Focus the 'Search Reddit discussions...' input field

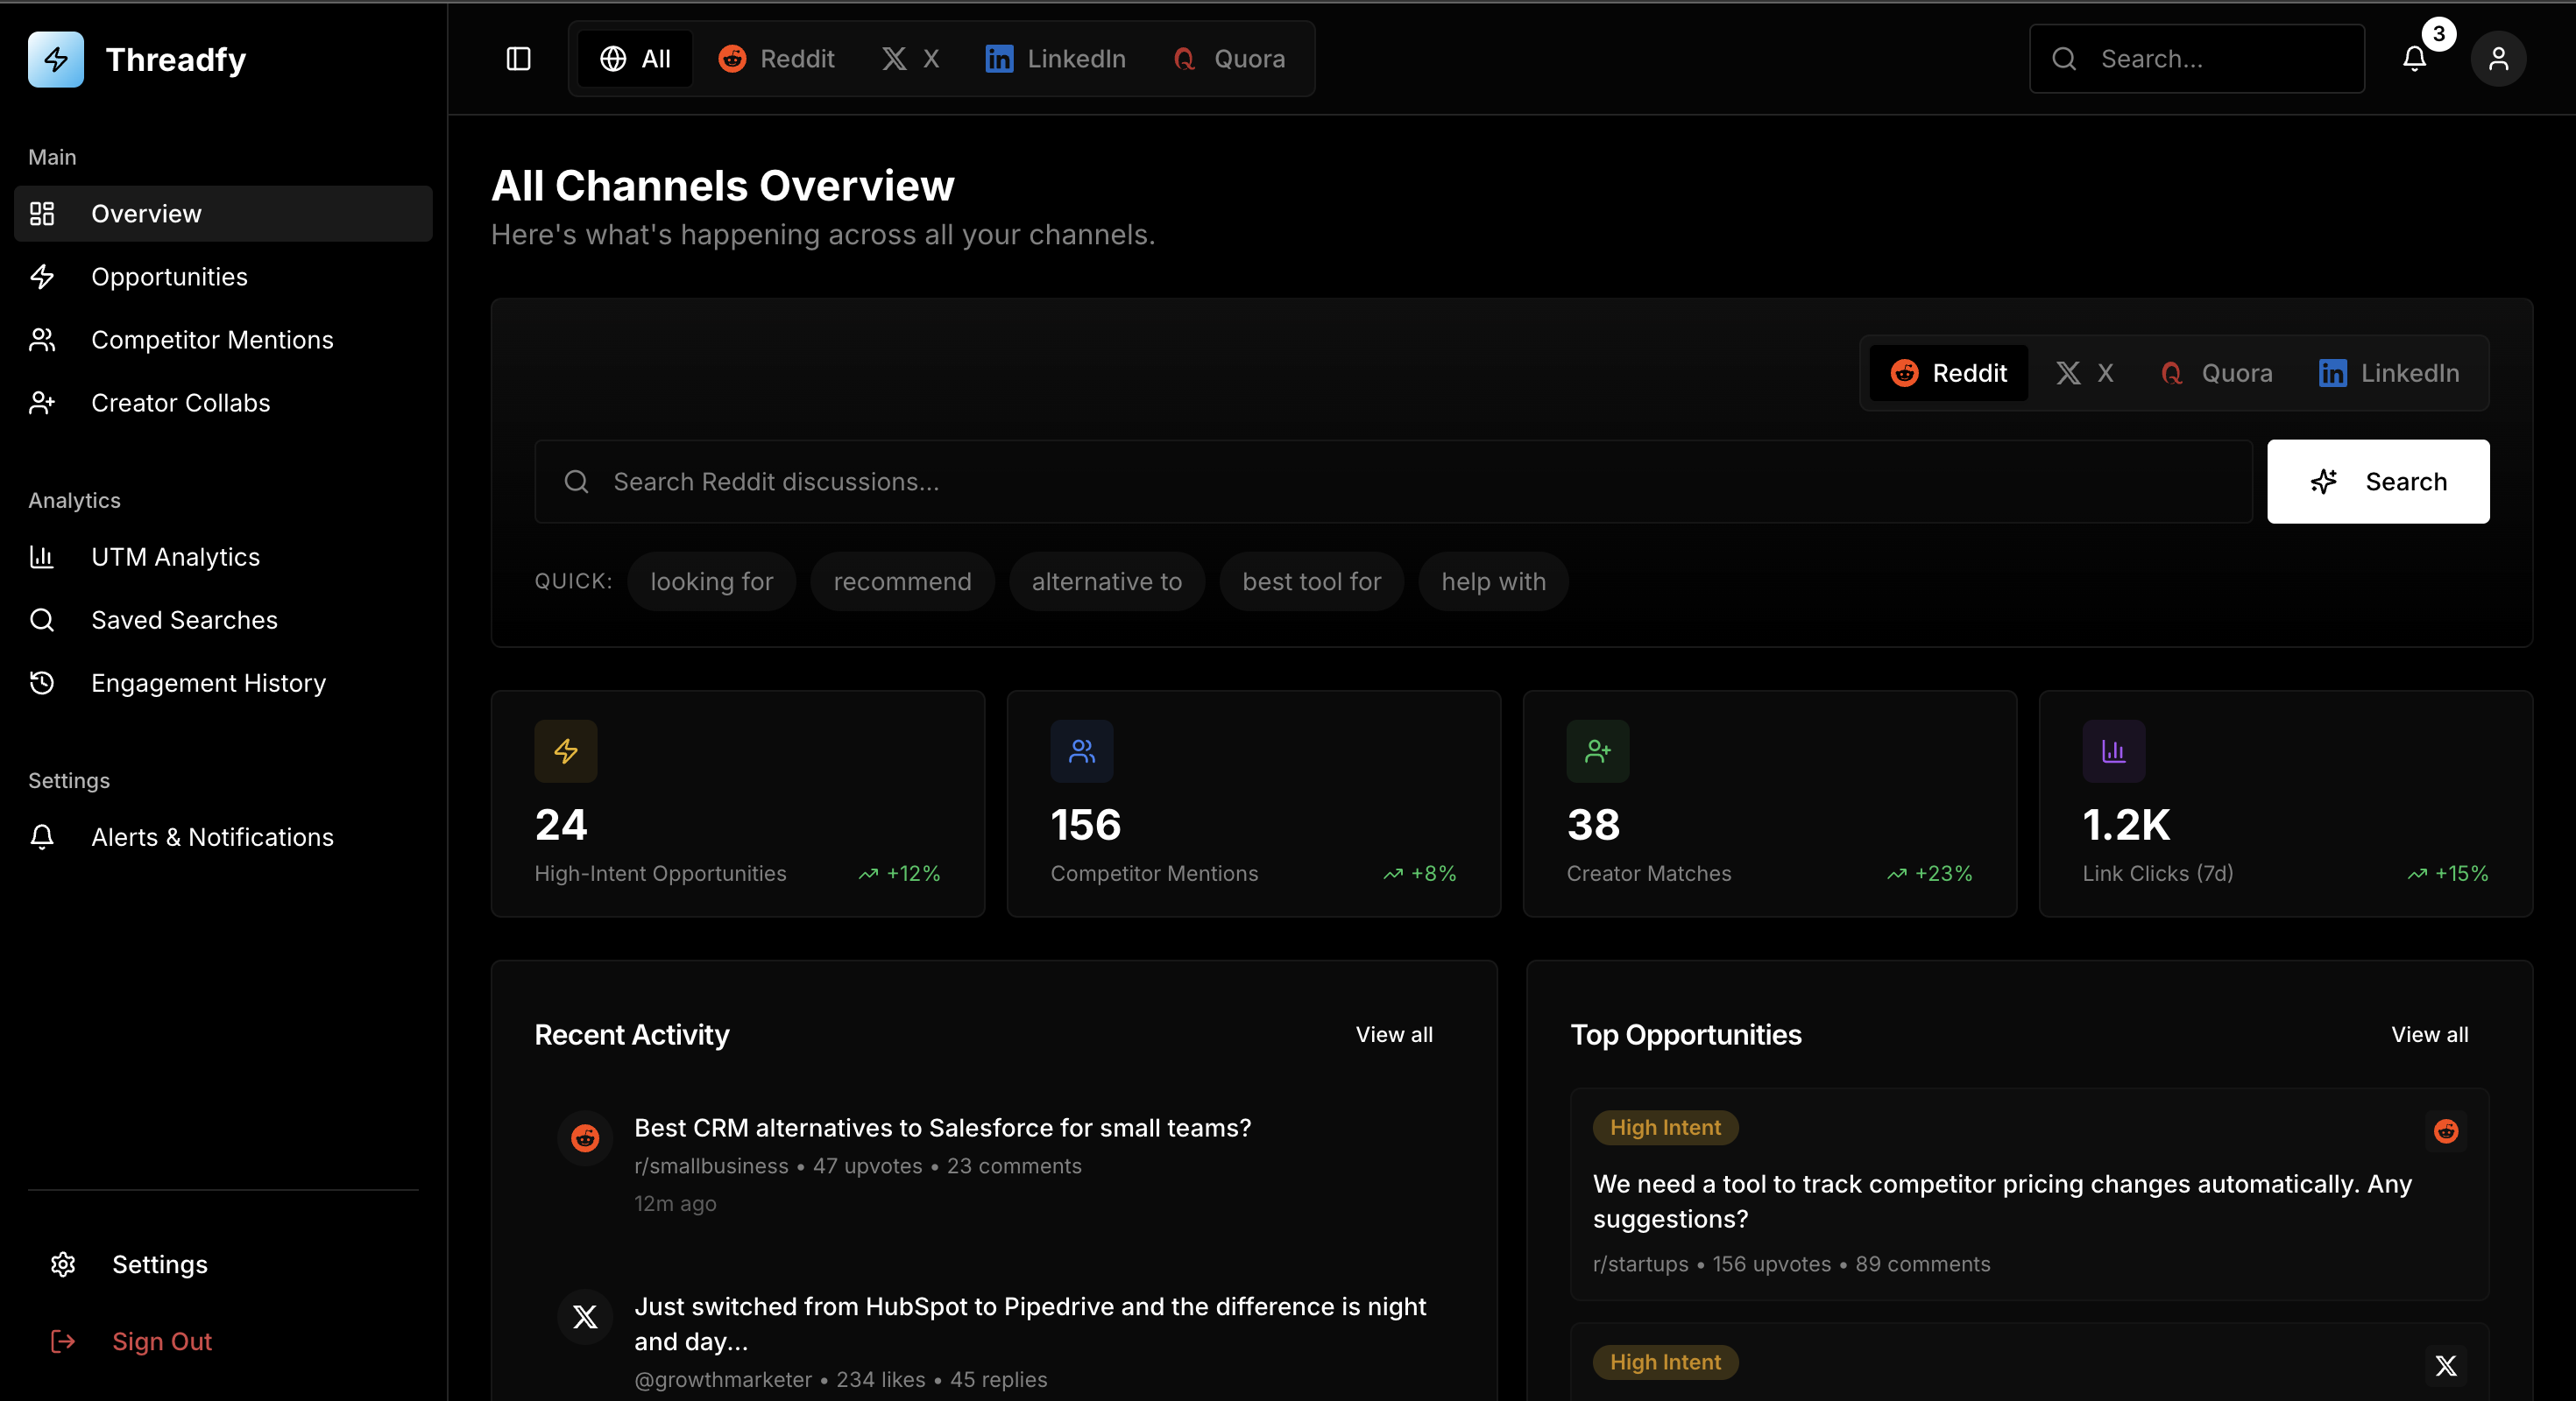pos(1393,482)
